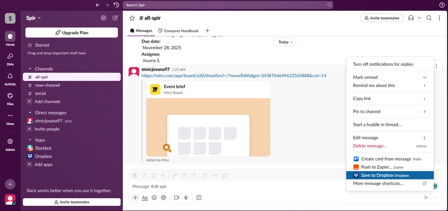Viewport: 448px width, 211px height.
Task: Toggle underline formatting in composer
Action: tap(153, 175)
